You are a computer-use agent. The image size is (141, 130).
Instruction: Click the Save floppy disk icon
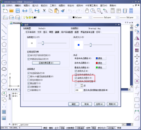(18, 11)
